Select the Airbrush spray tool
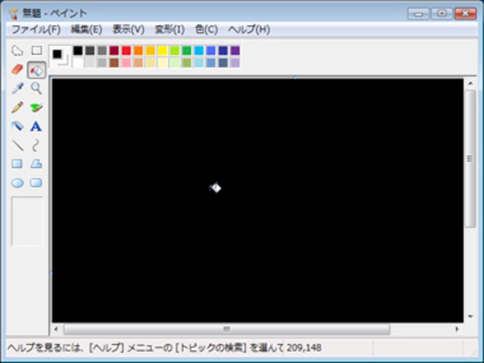 pos(18,126)
